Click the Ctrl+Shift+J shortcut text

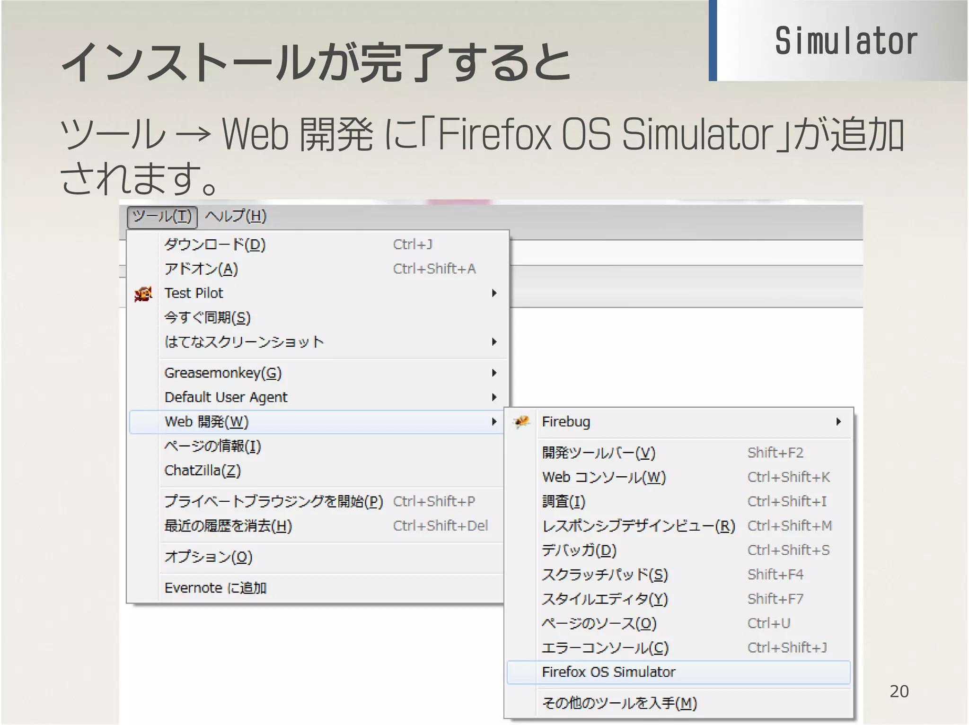click(787, 647)
